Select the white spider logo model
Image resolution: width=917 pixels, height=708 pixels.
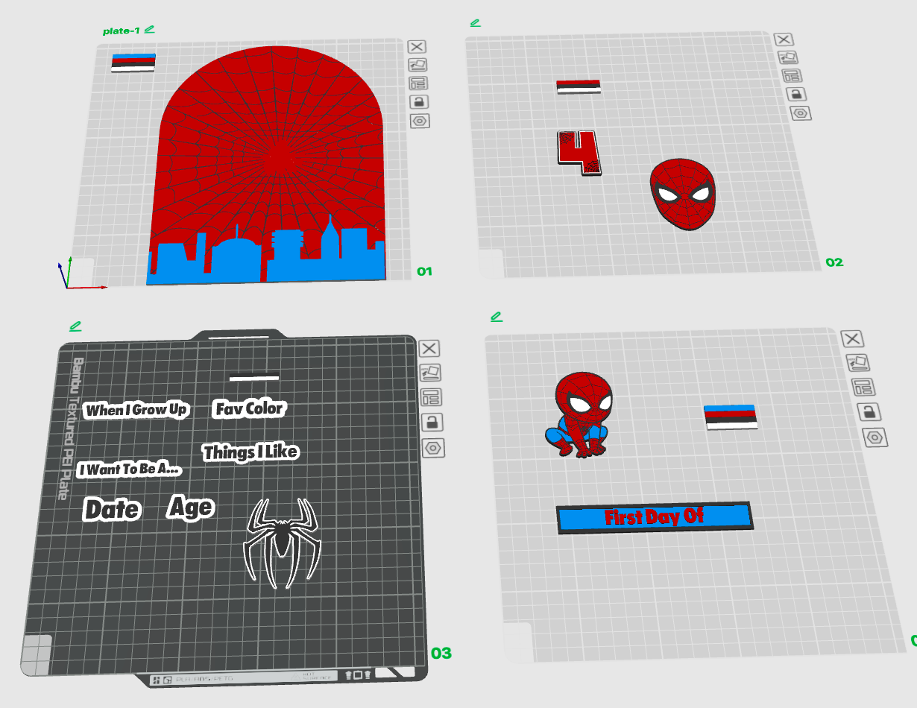point(282,543)
